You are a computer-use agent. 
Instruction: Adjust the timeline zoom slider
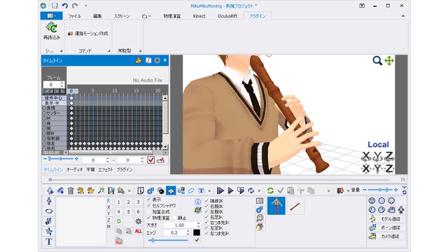click(x=61, y=159)
